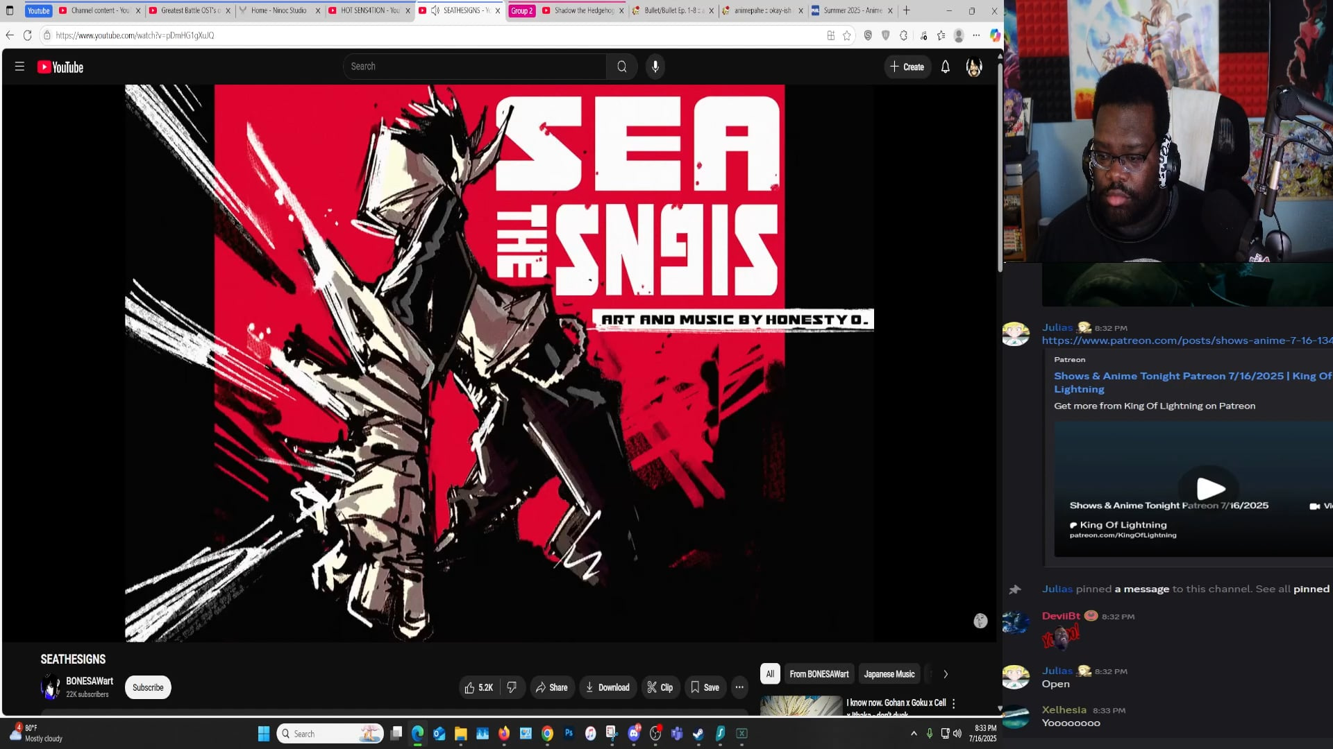Open Photoshop from taskbar
Image resolution: width=1333 pixels, height=749 pixels.
tap(569, 734)
